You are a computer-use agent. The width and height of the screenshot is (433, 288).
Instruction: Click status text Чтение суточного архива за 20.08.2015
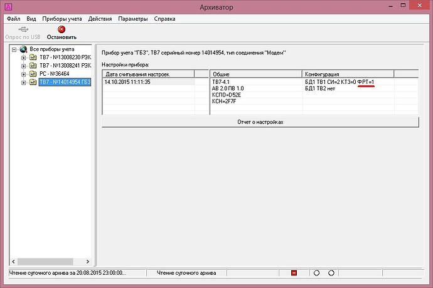coord(67,273)
